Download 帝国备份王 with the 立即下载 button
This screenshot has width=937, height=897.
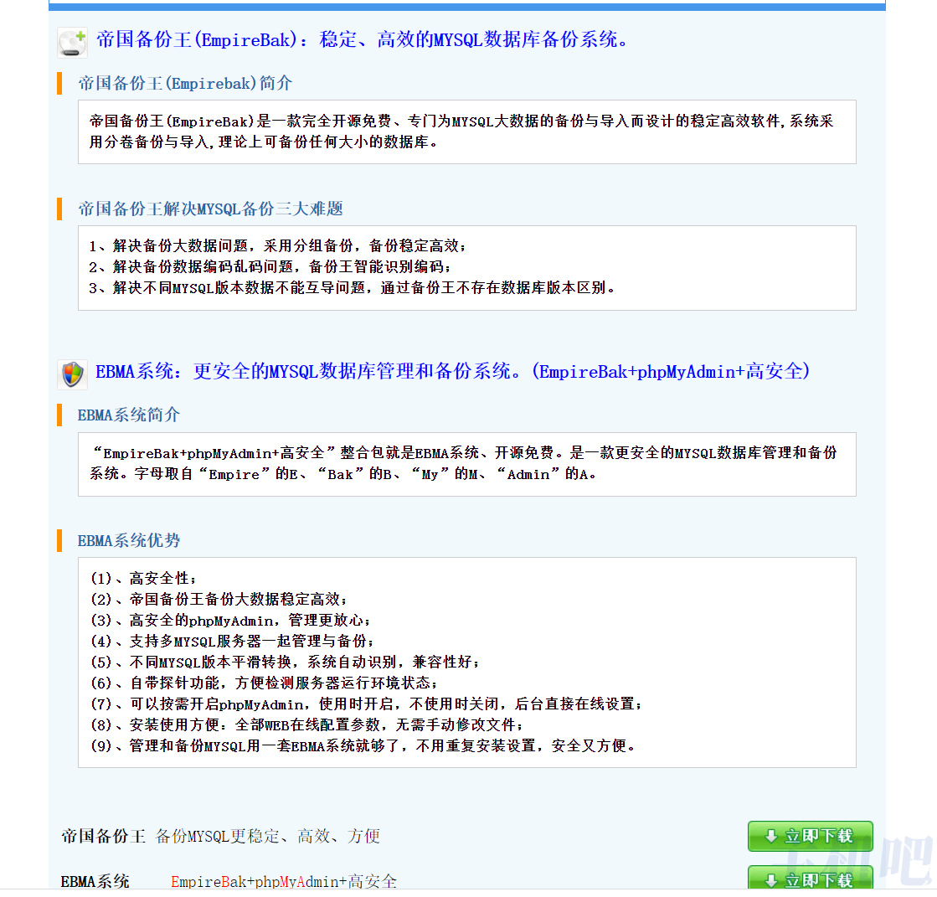(x=810, y=836)
